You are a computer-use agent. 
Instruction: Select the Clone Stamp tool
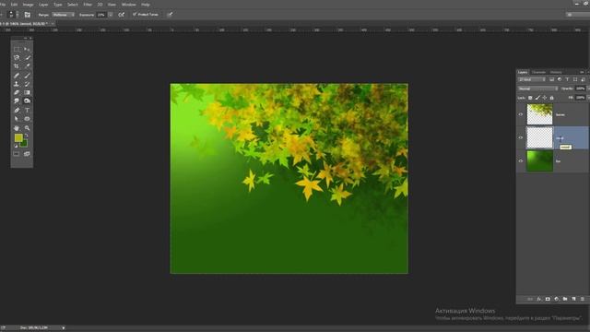coord(17,84)
